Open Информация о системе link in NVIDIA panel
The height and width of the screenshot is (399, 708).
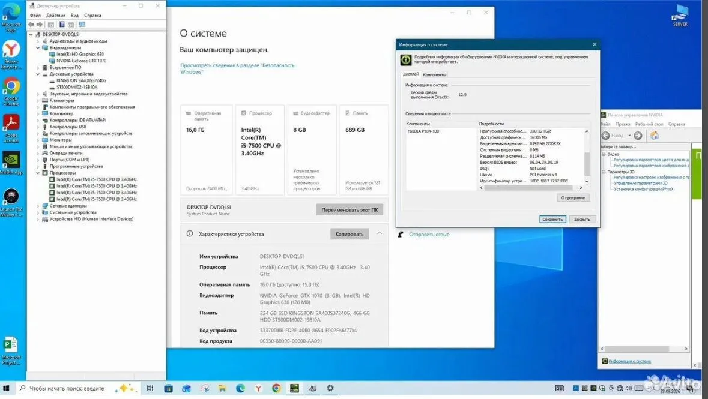click(x=629, y=361)
